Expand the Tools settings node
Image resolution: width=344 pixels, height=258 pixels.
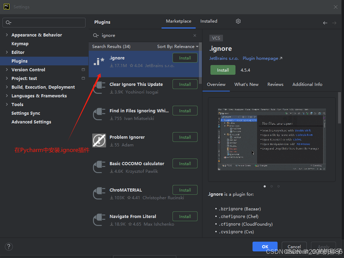(7, 104)
